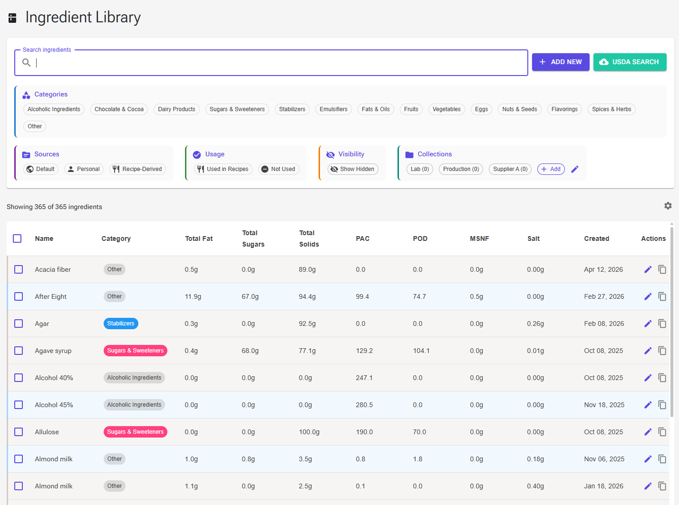The height and width of the screenshot is (505, 679).
Task: Click the edit pencil for Acacia fiber
Action: [648, 269]
